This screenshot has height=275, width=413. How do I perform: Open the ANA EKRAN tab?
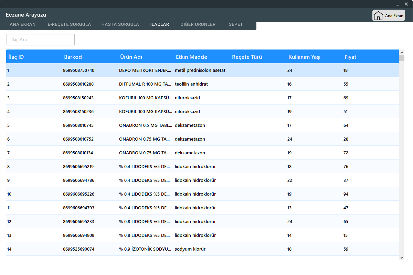pyautogui.click(x=23, y=24)
